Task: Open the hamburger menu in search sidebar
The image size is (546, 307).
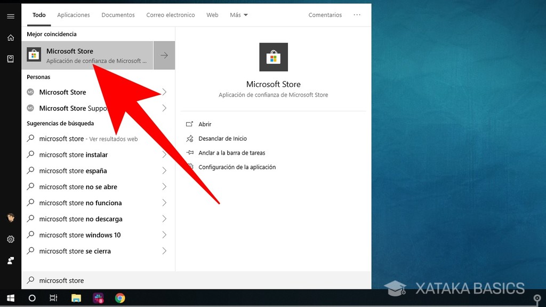Action: click(11, 16)
